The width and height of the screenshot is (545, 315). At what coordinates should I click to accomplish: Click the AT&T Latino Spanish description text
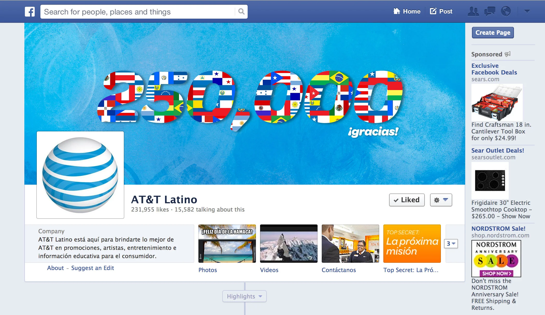[107, 248]
